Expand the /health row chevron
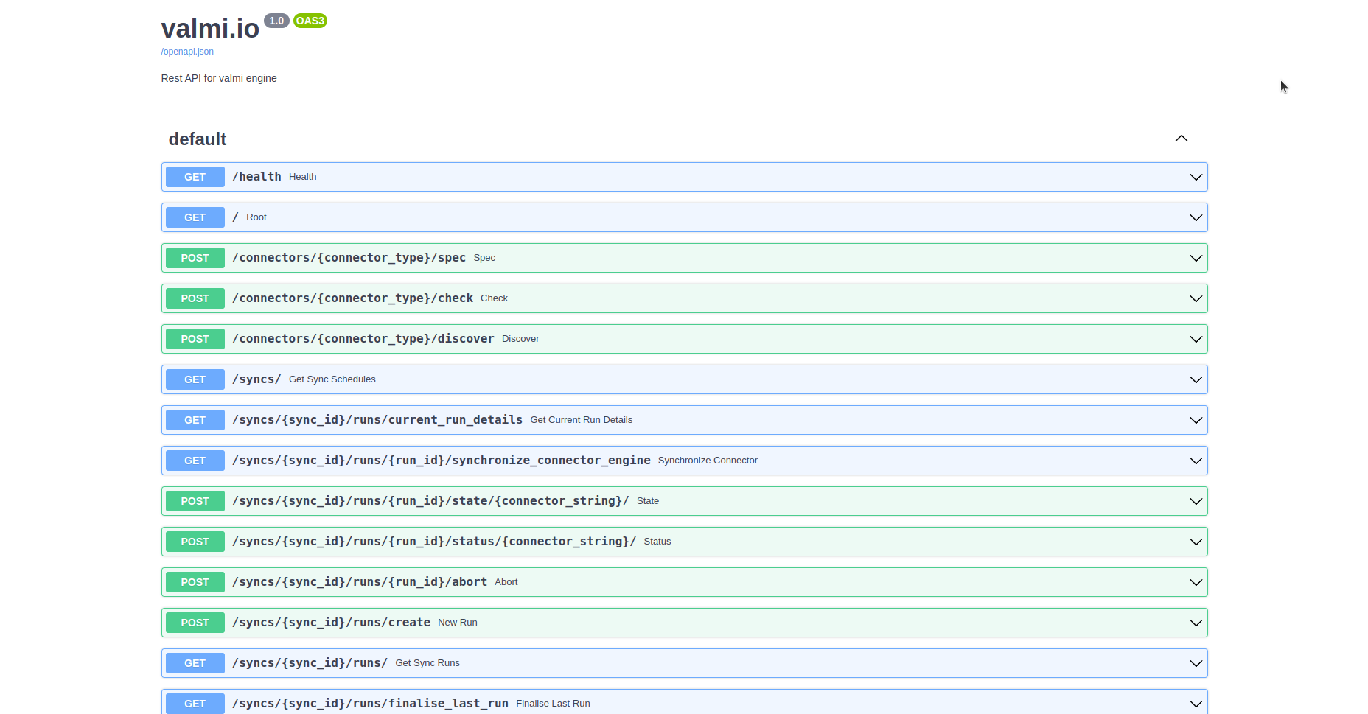The width and height of the screenshot is (1368, 714). pyautogui.click(x=1196, y=177)
